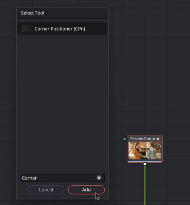Place the cursor after the word Corner
This screenshot has width=190, height=205.
37,178
